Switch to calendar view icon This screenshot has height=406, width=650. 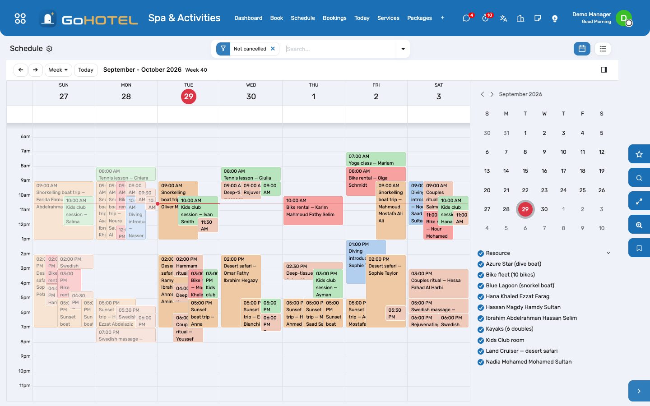point(582,49)
